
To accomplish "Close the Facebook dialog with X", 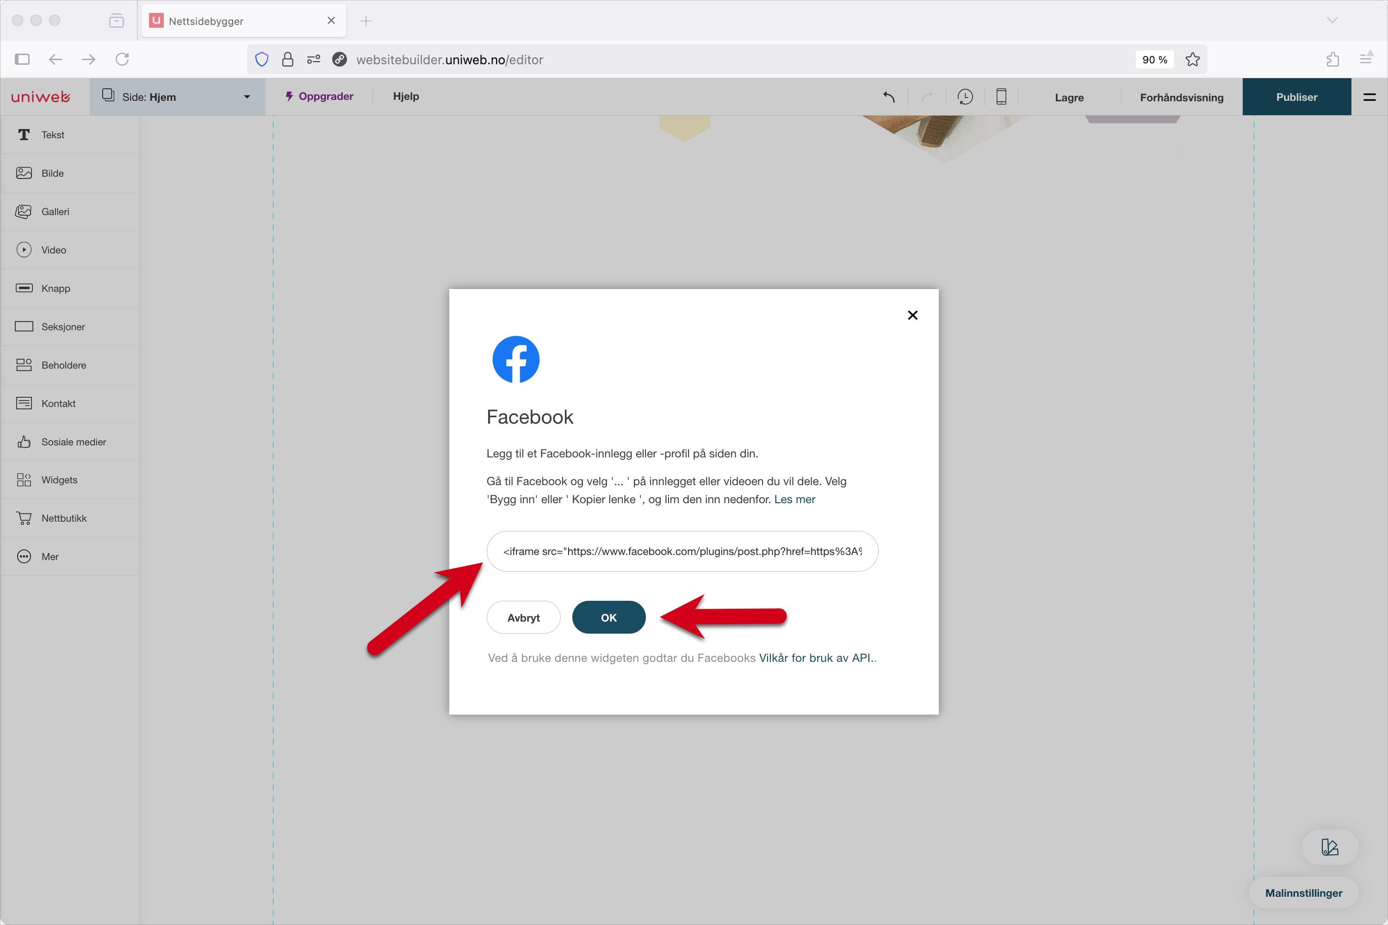I will pos(912,315).
